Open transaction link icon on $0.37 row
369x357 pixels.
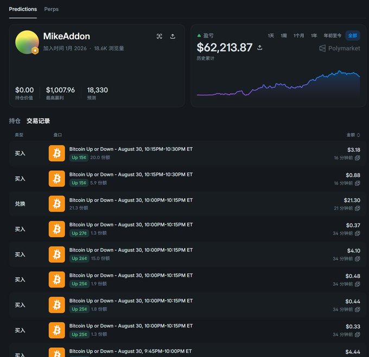coord(358,233)
